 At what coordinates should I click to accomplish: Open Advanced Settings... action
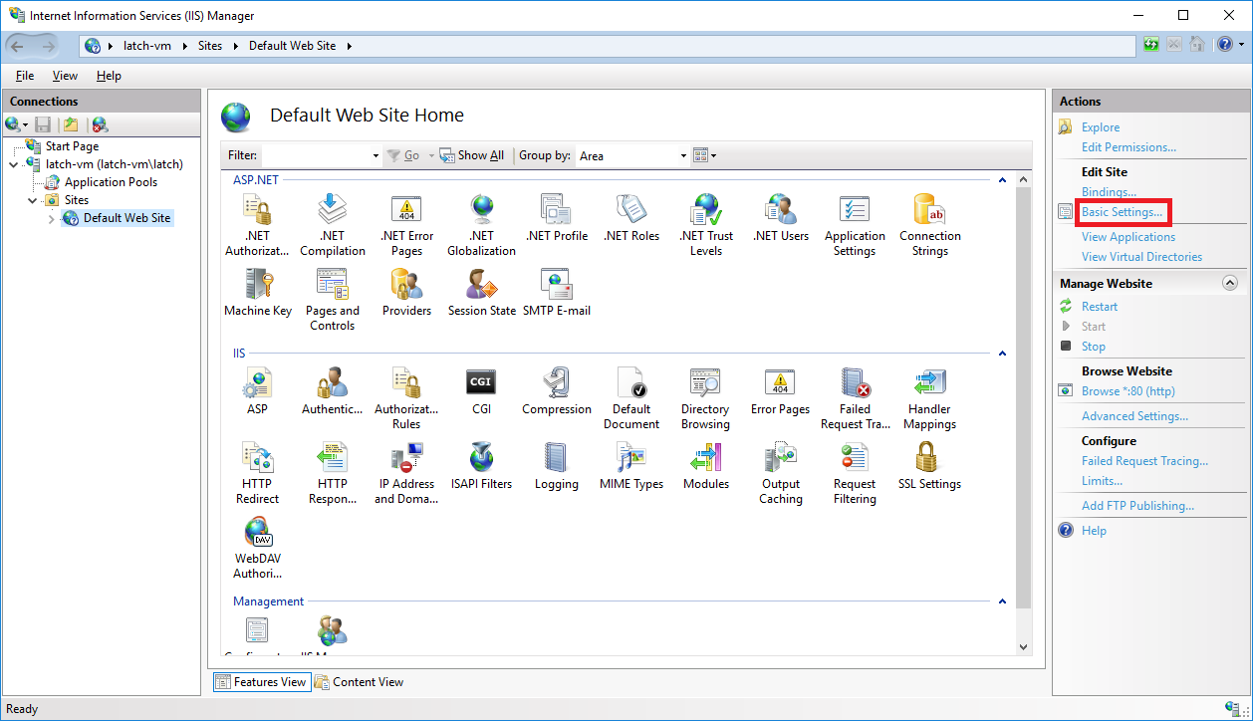pyautogui.click(x=1134, y=416)
